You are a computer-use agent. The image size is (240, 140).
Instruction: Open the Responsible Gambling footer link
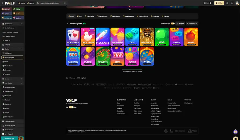coord(174,111)
